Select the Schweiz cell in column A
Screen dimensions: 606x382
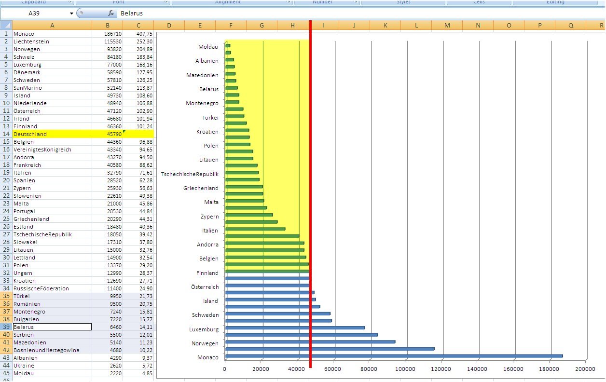coord(52,57)
